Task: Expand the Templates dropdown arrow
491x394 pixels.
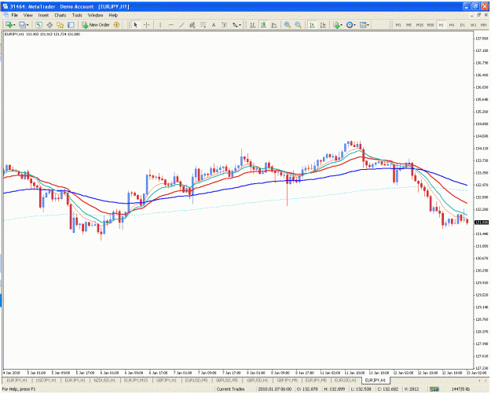Action: (368, 24)
